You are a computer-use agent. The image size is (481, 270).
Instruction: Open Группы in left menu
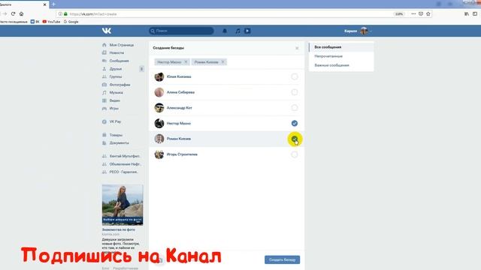[112, 76]
